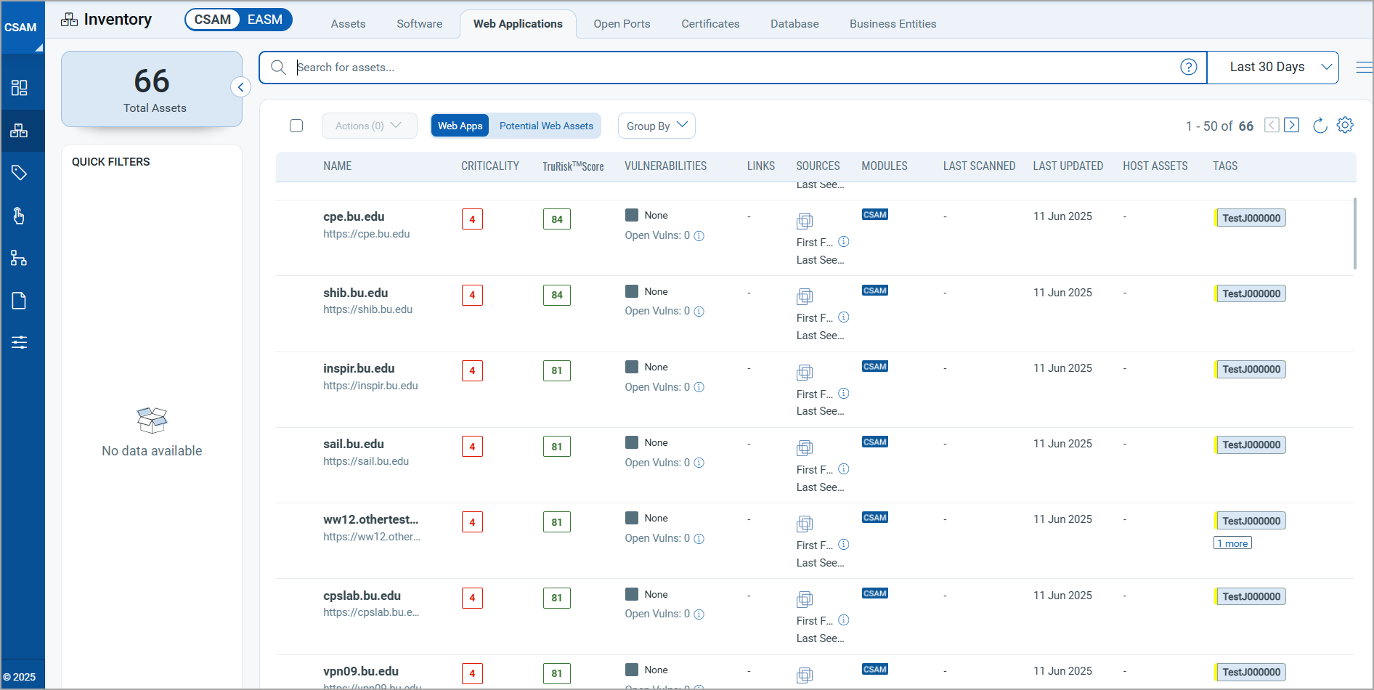The width and height of the screenshot is (1374, 690).
Task: Click criticality 4 badge for inspir.bu.edu
Action: pos(472,370)
